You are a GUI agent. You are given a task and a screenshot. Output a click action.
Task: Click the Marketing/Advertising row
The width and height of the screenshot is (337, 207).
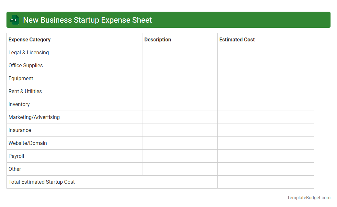coord(34,117)
